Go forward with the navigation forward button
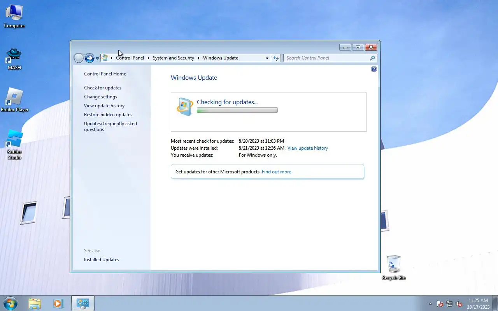 click(x=89, y=58)
